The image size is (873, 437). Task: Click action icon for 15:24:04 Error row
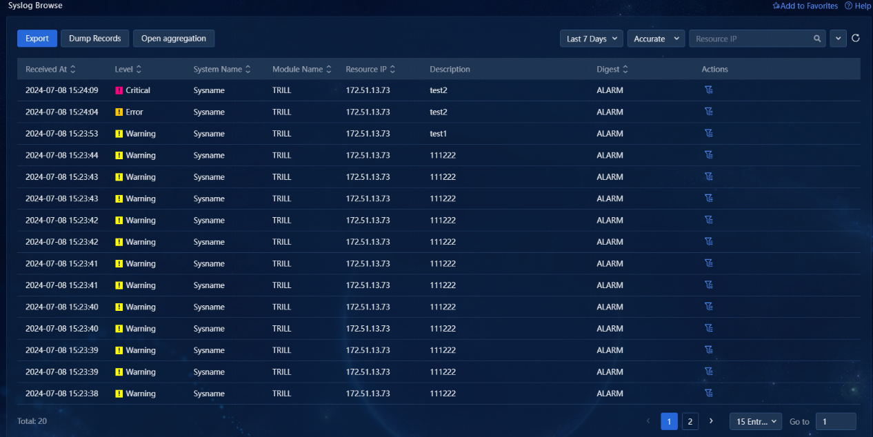click(708, 112)
